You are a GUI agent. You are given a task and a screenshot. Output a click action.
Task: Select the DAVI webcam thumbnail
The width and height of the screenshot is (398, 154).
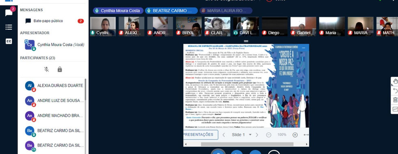246,26
